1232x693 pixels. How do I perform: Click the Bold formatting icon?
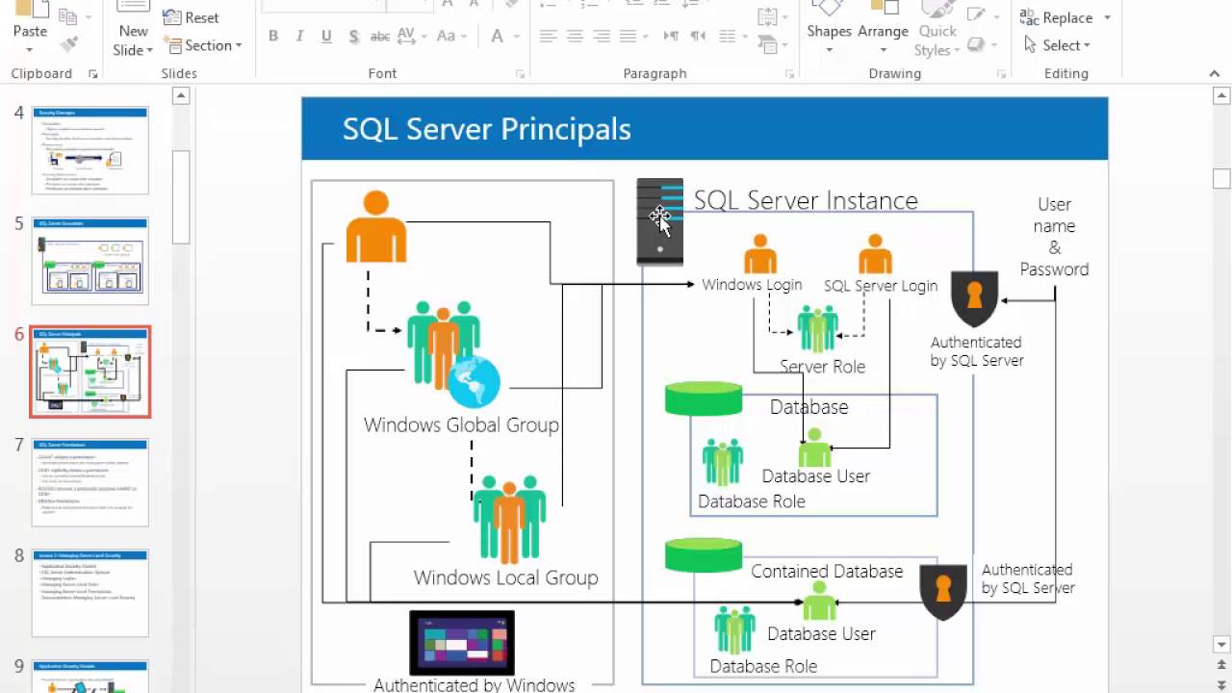coord(273,37)
